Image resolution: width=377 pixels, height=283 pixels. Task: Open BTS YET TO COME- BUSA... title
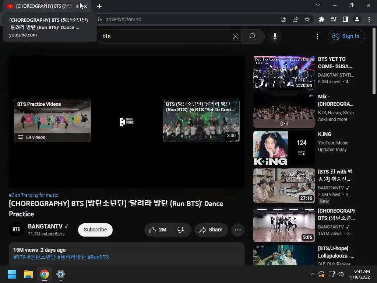(x=335, y=63)
